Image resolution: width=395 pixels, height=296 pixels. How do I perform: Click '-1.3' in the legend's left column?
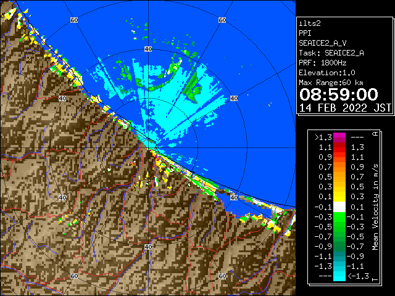[x=323, y=266]
